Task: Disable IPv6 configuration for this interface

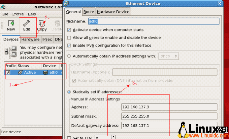Action: [69, 46]
